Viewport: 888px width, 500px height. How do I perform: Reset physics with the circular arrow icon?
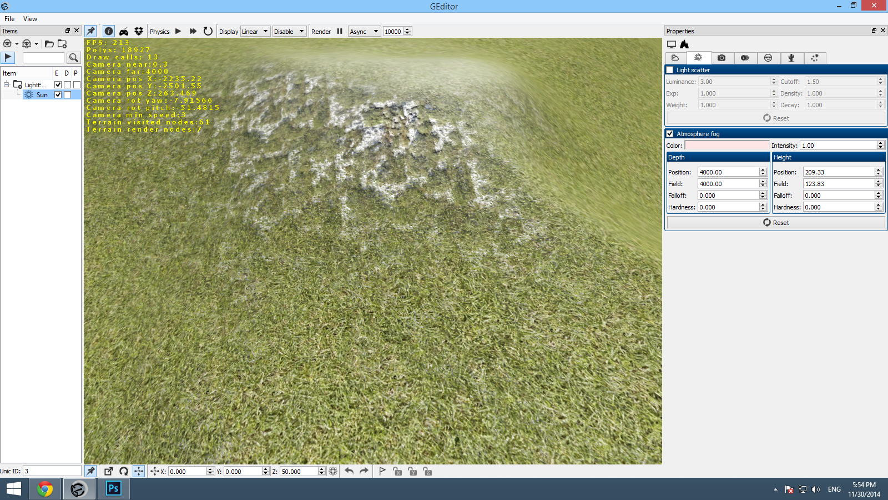(208, 31)
